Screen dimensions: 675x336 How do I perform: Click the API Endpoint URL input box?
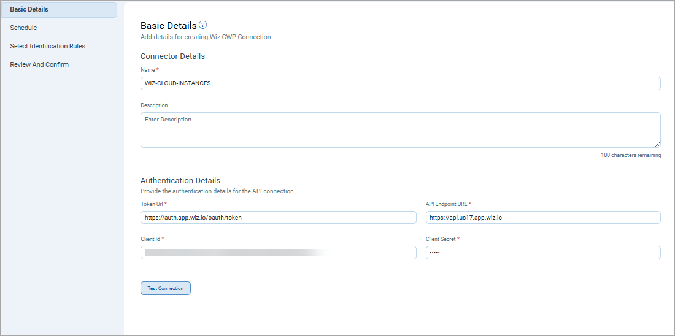coord(542,218)
